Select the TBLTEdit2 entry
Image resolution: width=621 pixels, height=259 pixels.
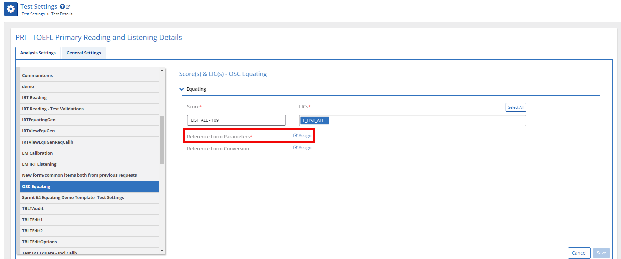coord(89,231)
